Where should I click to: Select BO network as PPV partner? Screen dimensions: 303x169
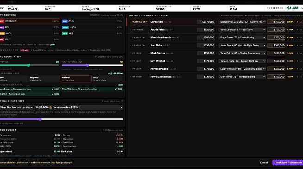pyautogui.click(x=30, y=27)
